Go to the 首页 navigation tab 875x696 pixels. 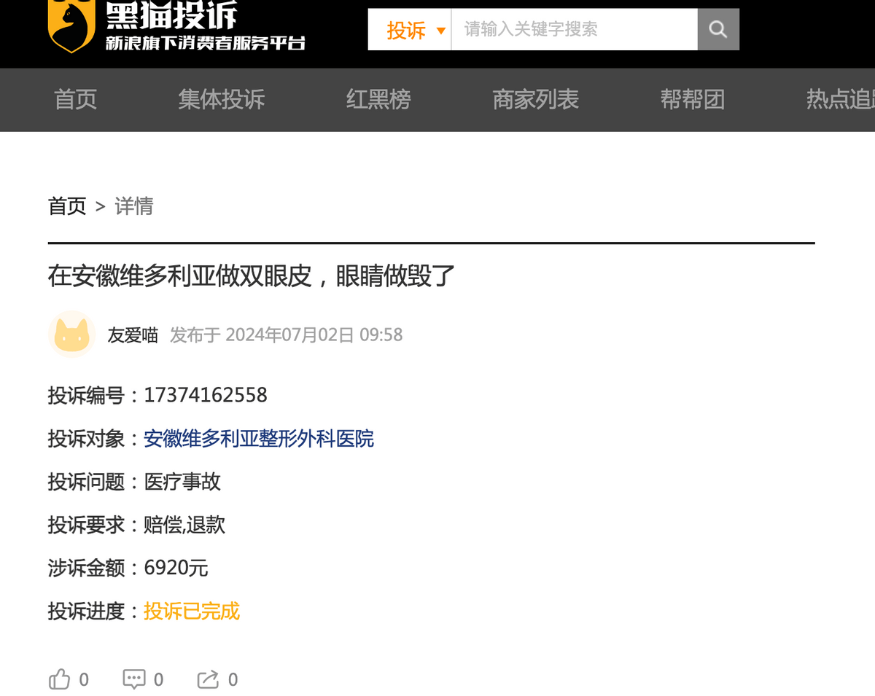[75, 99]
